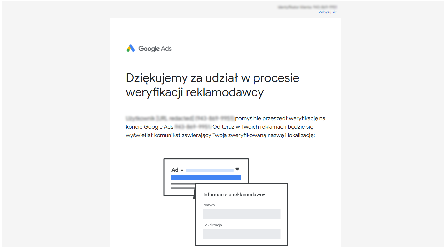Screen dimensions: 444x247
Task: Click the text 'pomyślnie przeszedł weryfikację na'
Action: coord(280,118)
